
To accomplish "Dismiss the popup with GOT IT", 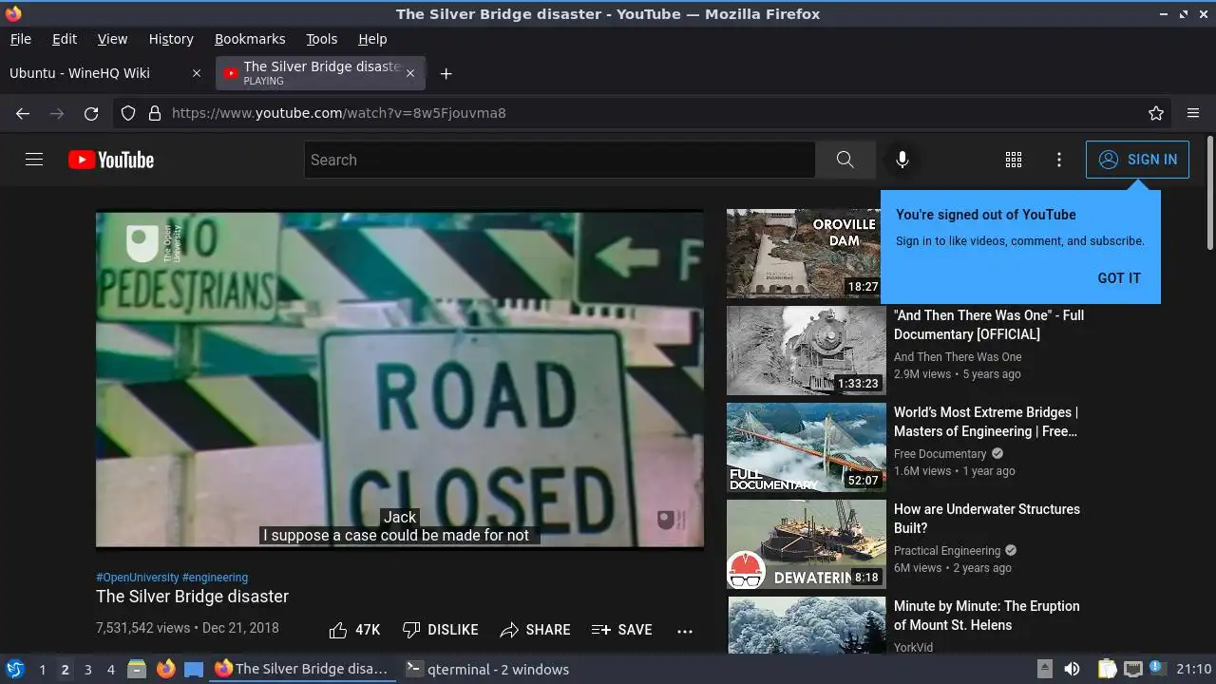I will [1119, 278].
